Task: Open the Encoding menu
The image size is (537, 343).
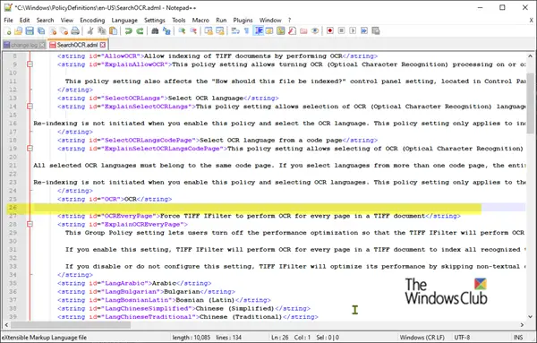Action: click(x=92, y=21)
